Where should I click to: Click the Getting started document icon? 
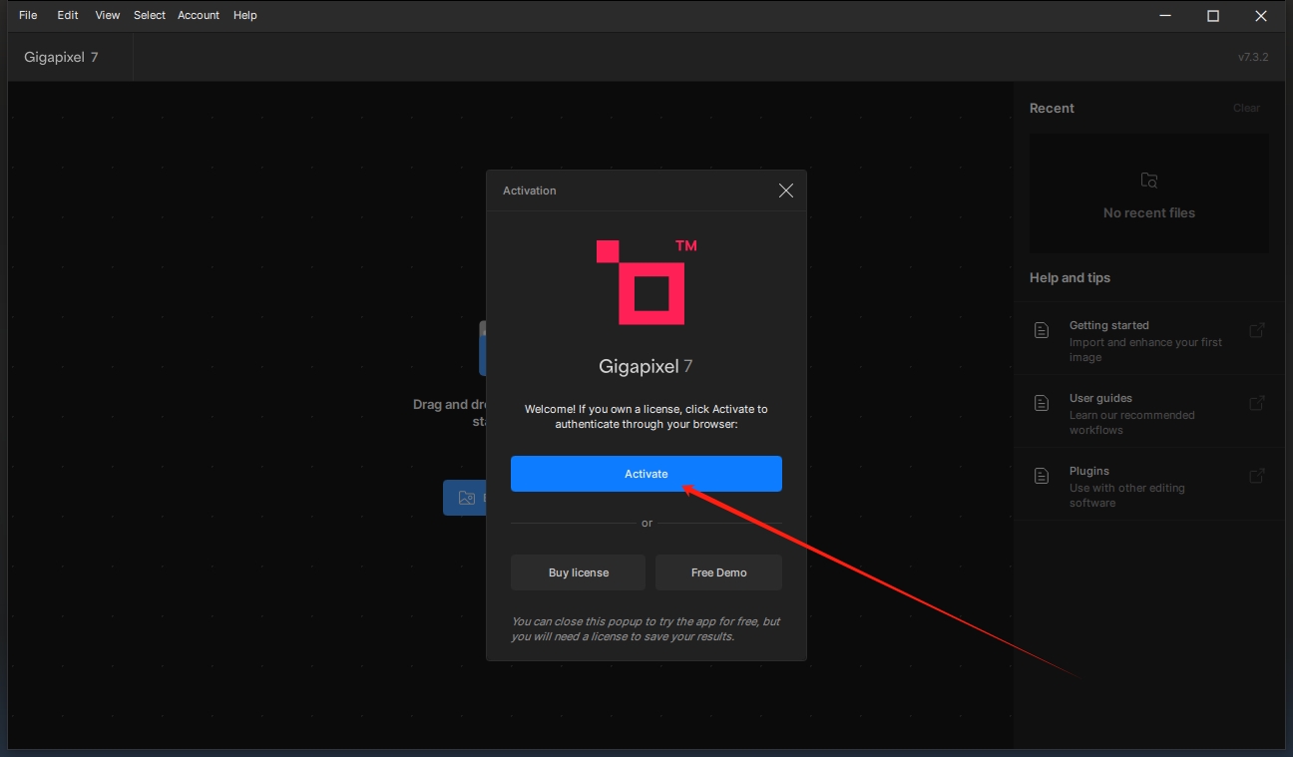1042,330
